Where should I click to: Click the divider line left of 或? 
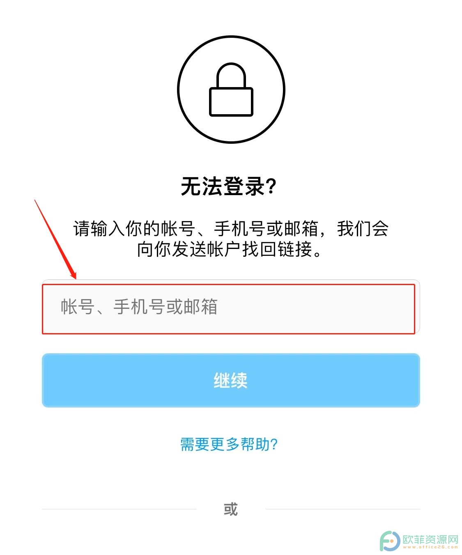coord(119,509)
